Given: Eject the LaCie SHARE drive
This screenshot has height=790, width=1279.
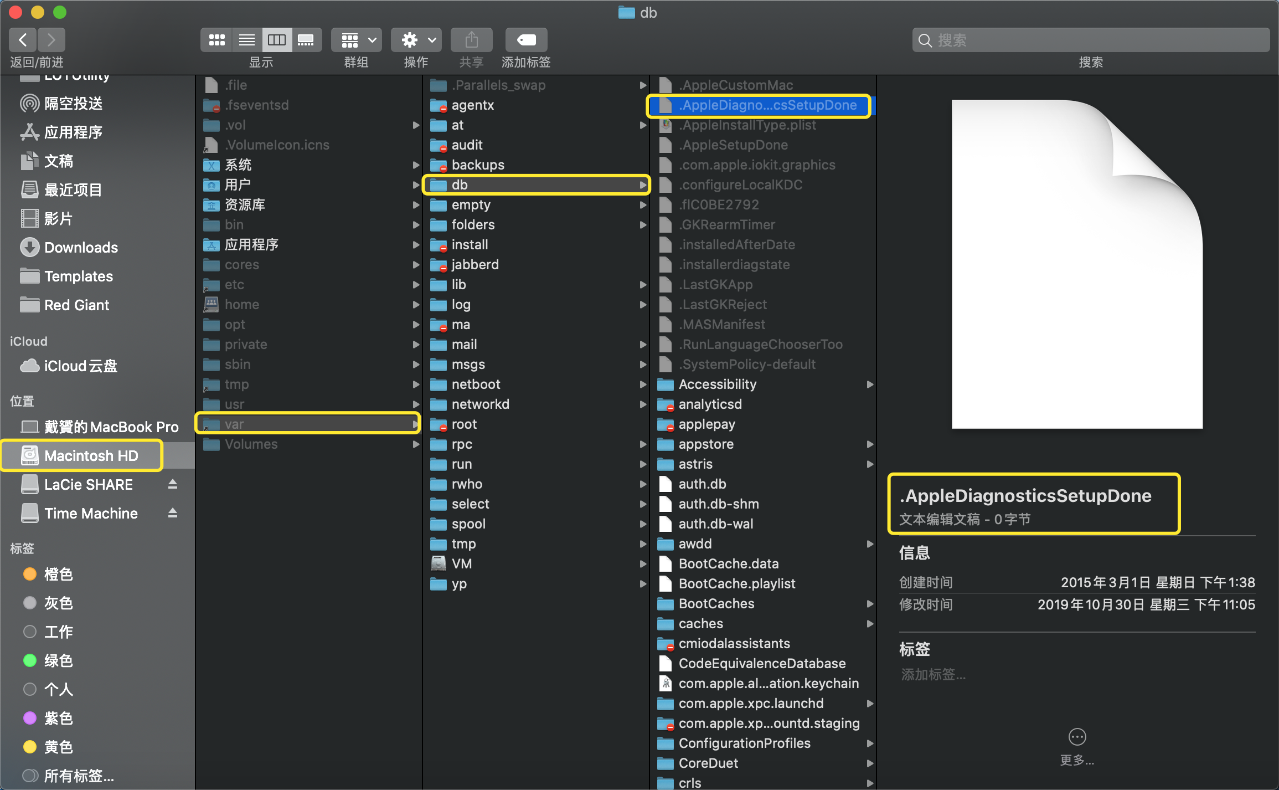Looking at the screenshot, I should (173, 484).
